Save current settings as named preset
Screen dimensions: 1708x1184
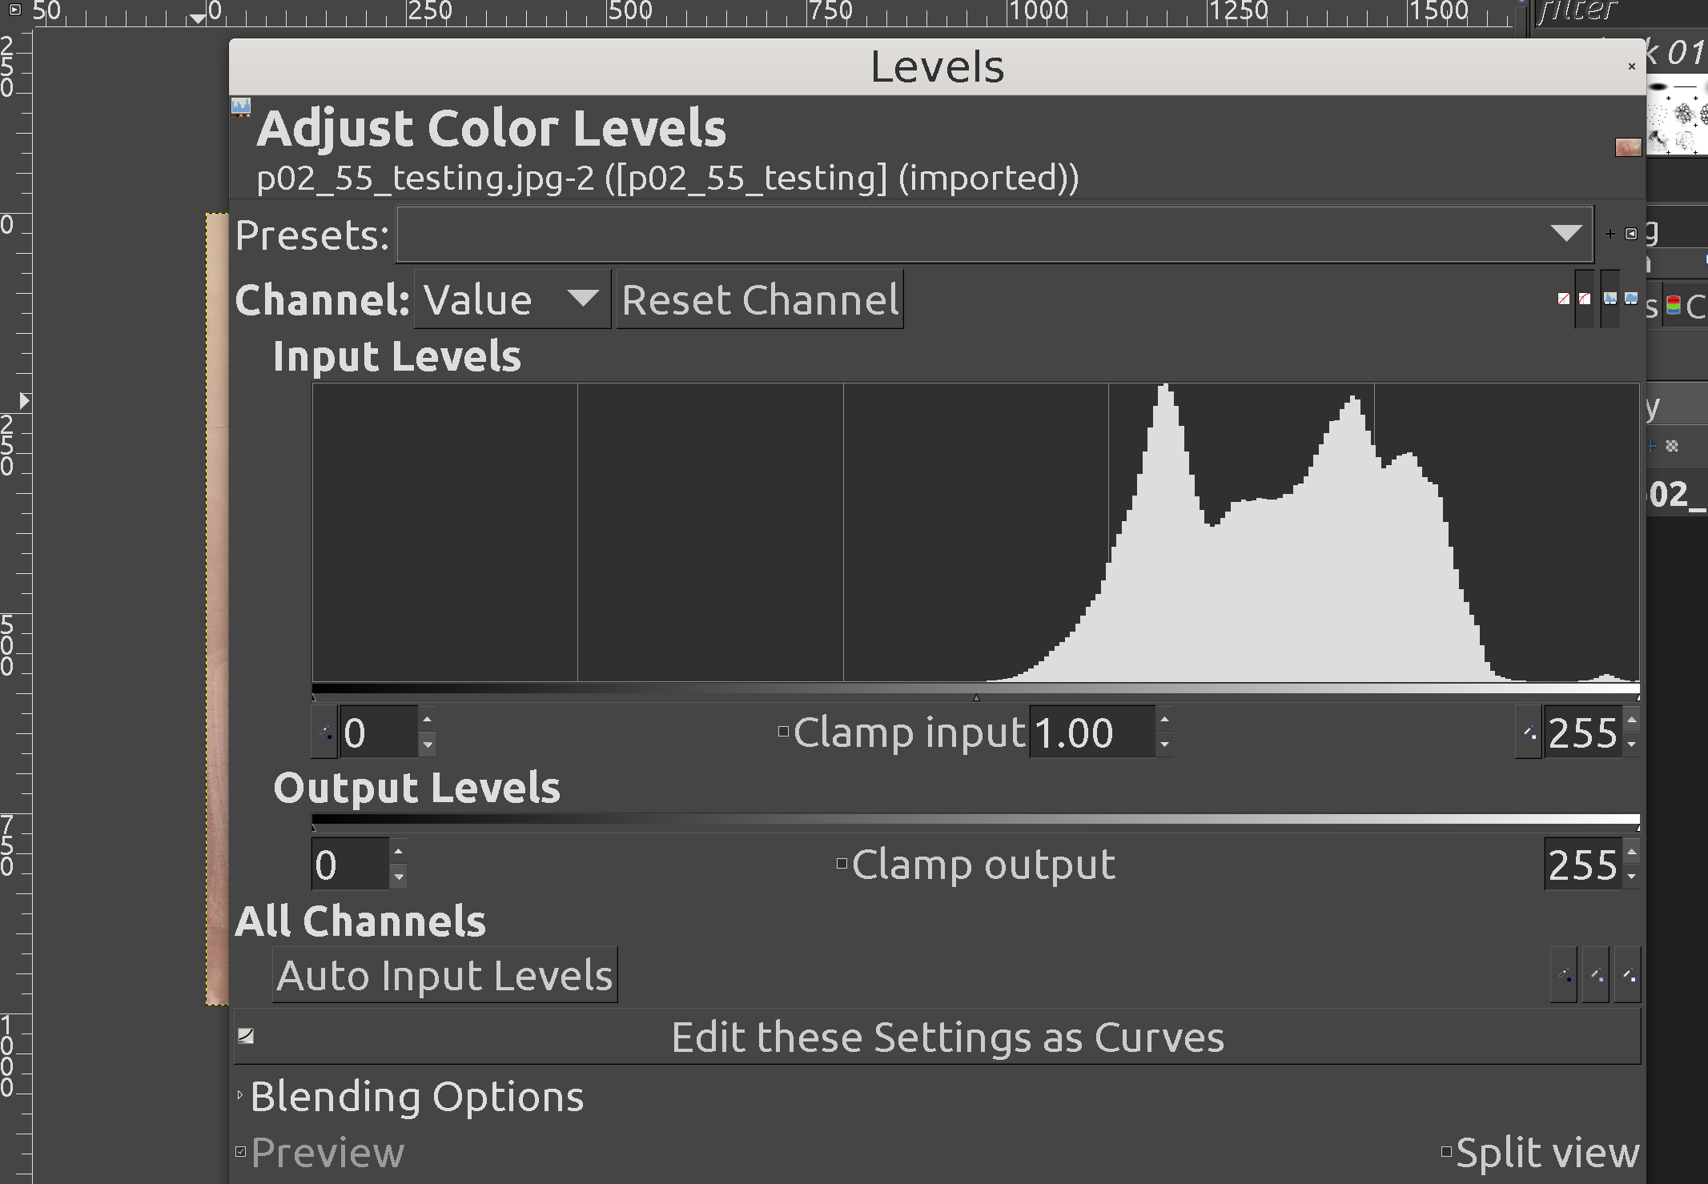1610,234
